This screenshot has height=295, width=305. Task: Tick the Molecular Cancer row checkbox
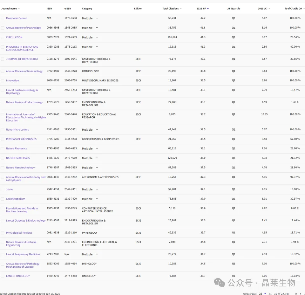coord(3,18)
